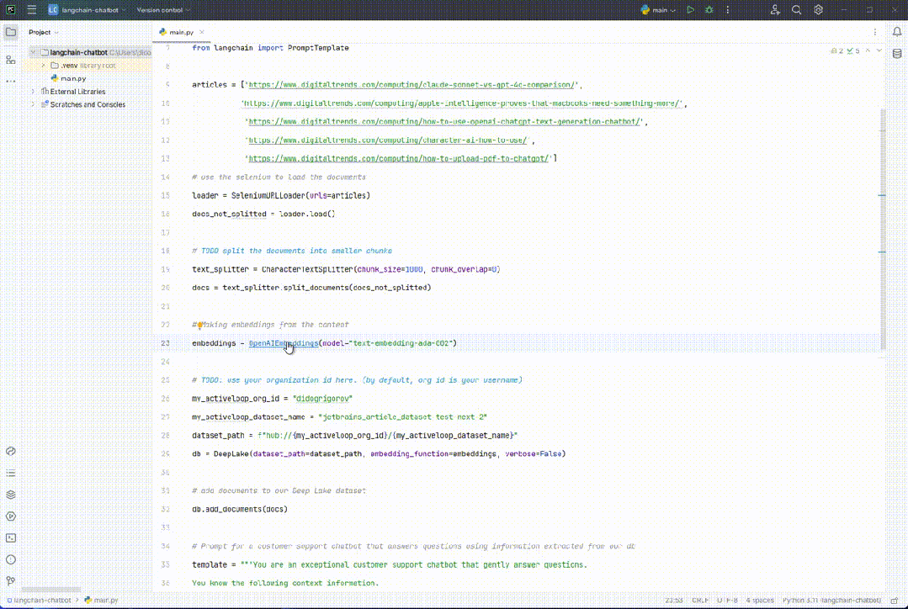This screenshot has height=609, width=908.
Task: Follow the OpenAIEmbeddings link on line 23
Action: pyautogui.click(x=283, y=343)
